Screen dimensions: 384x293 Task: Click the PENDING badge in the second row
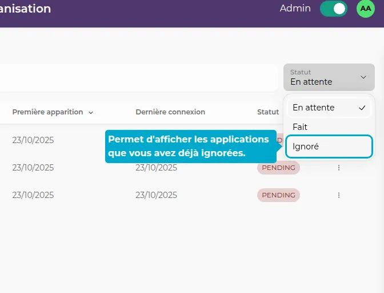[278, 168]
